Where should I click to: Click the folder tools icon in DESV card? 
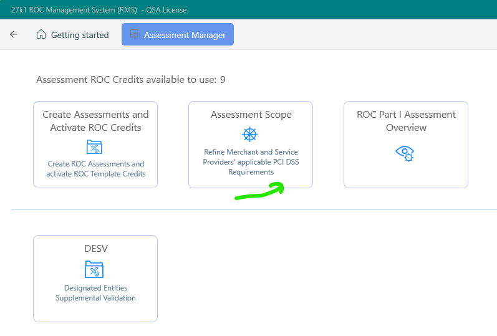(95, 270)
